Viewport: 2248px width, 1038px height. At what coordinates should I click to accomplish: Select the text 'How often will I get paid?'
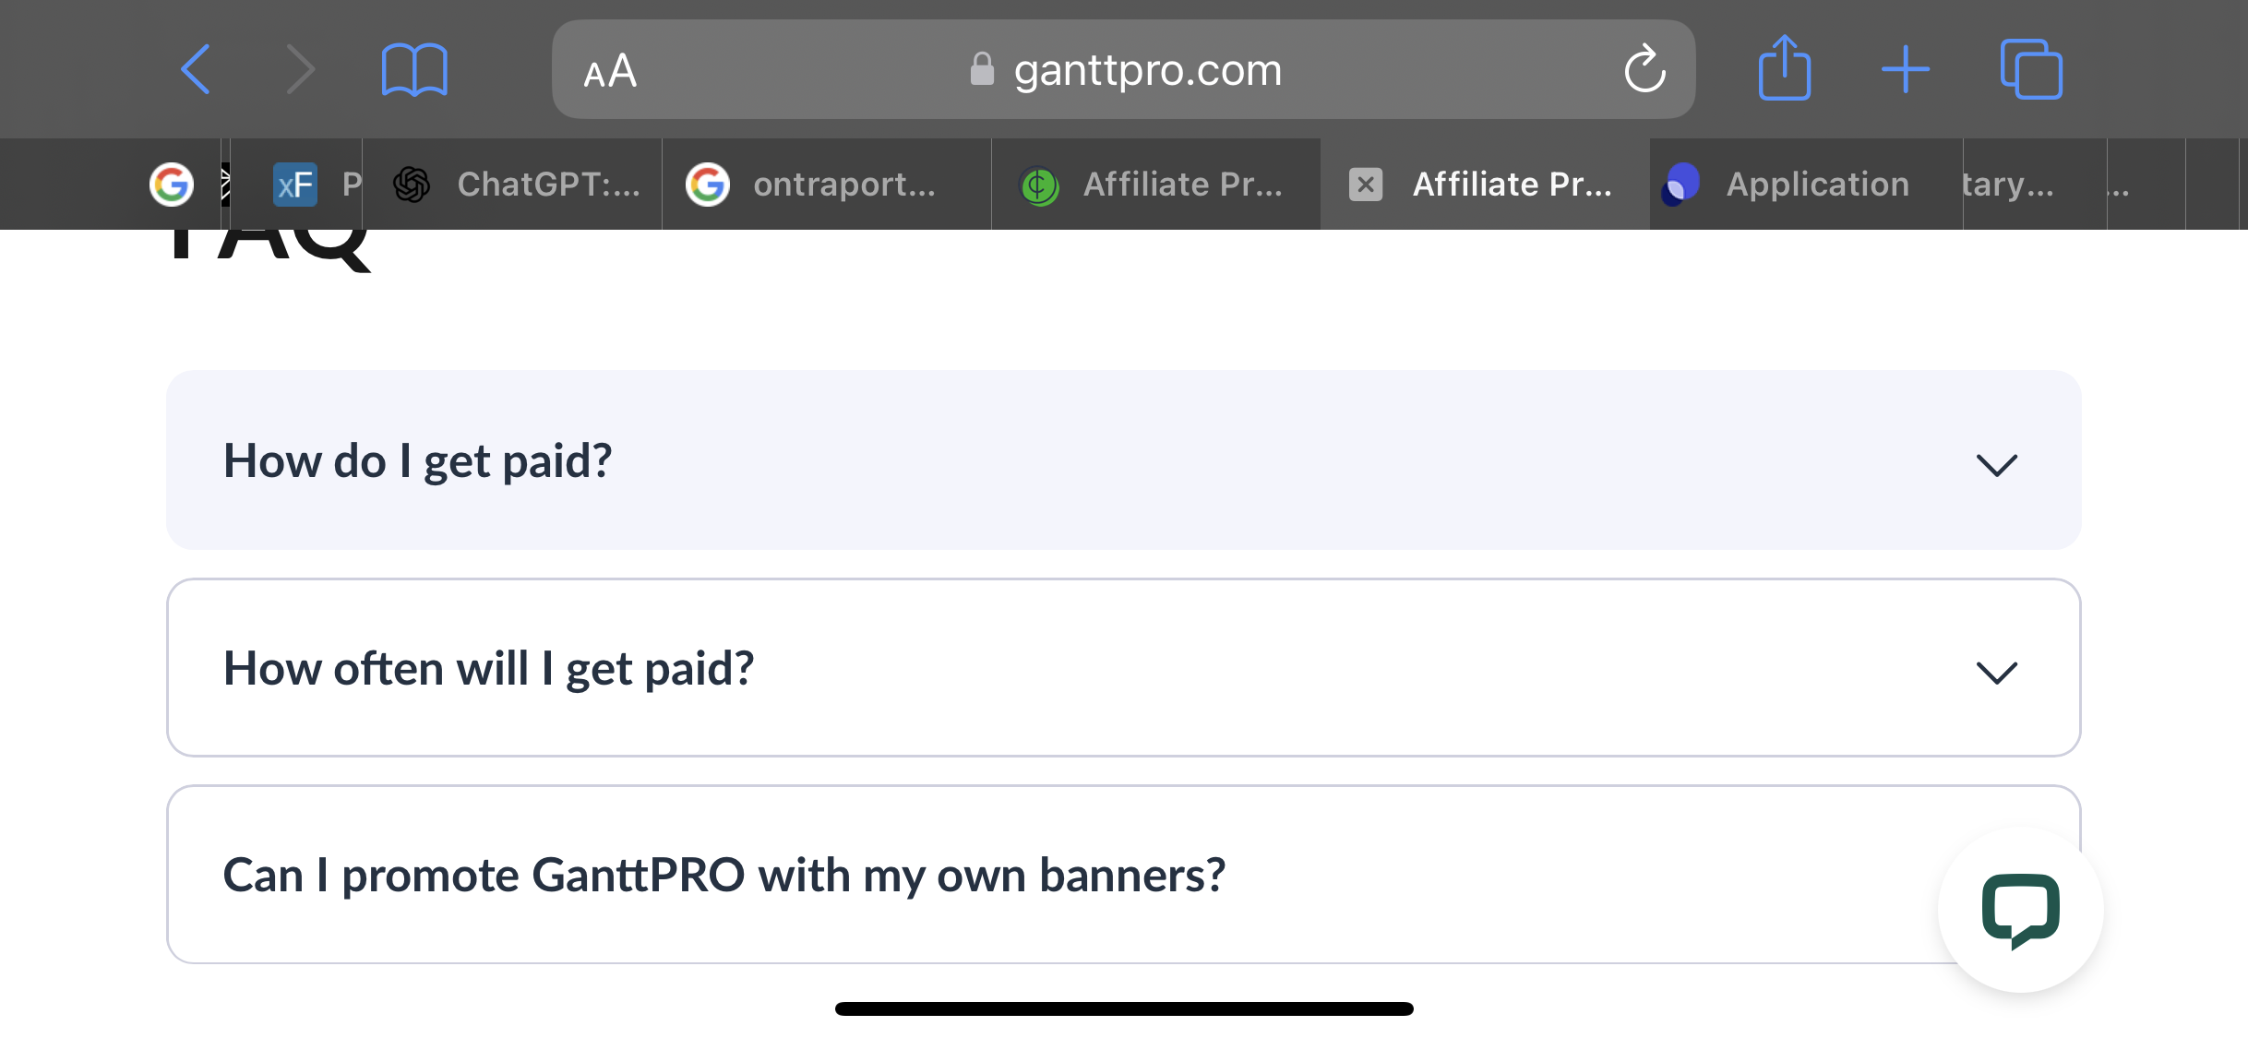(x=488, y=669)
